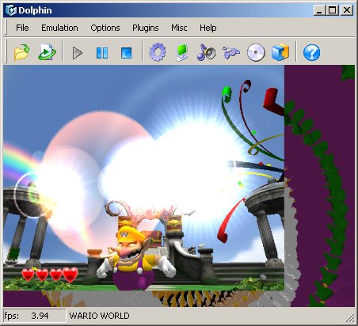Open audio plugin settings speaker icon

click(206, 52)
